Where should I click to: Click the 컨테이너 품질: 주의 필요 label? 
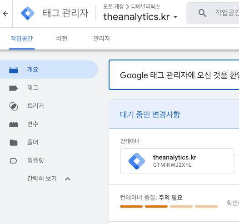click(151, 198)
